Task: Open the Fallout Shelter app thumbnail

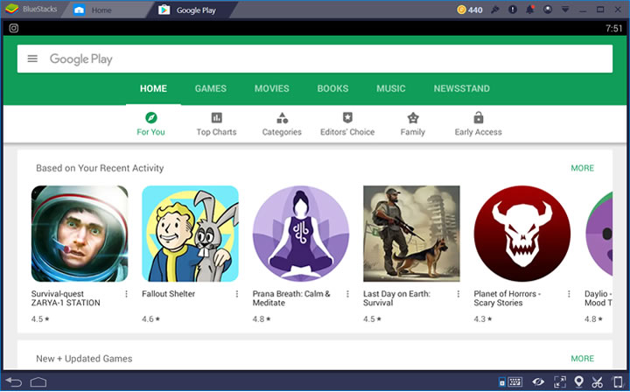Action: click(190, 234)
